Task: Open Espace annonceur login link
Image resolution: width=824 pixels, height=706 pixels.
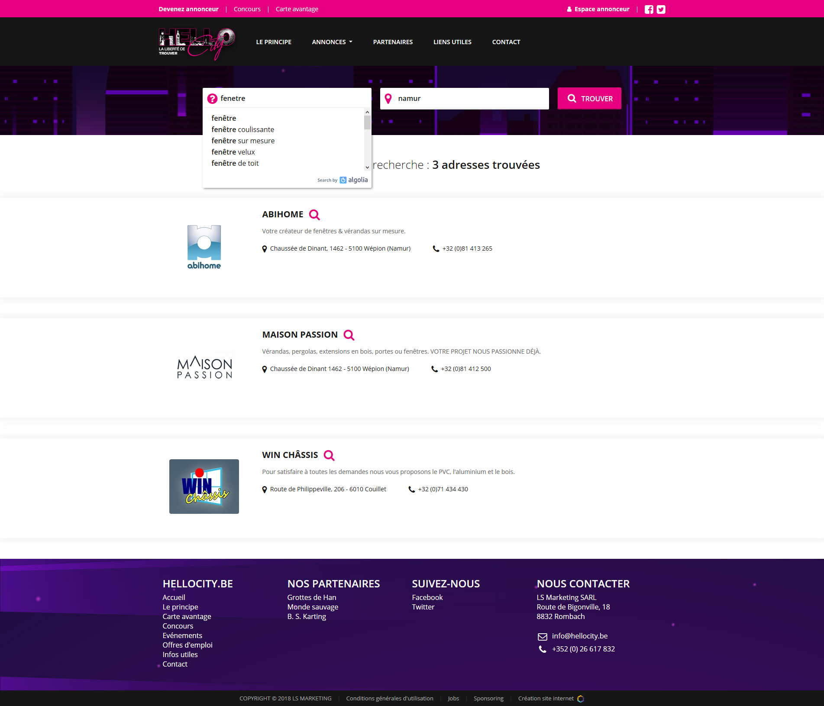Action: pos(598,9)
